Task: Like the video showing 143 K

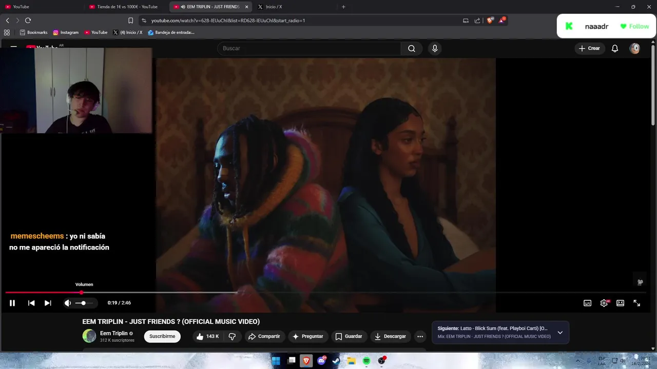Action: coord(207,336)
